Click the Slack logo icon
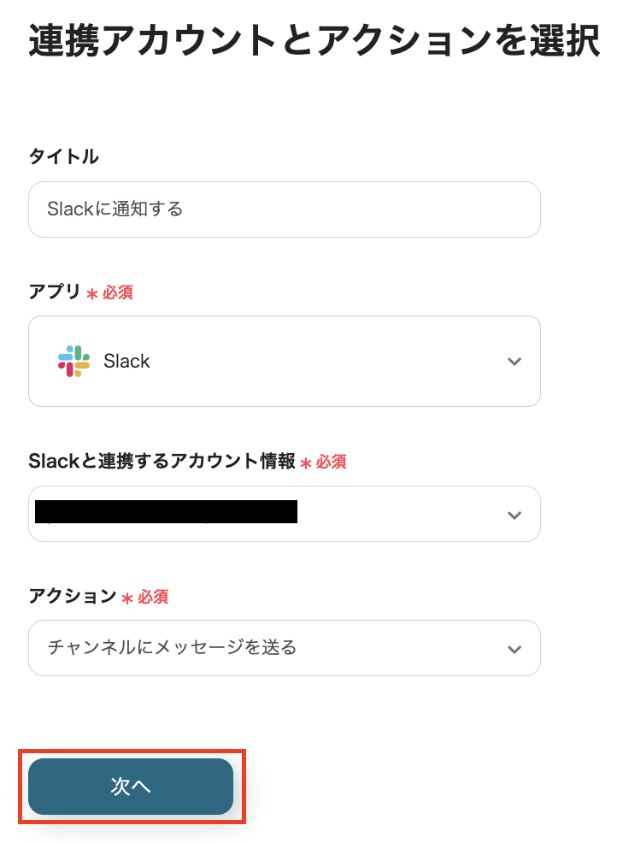Viewport: 629px width, 843px height. (73, 361)
